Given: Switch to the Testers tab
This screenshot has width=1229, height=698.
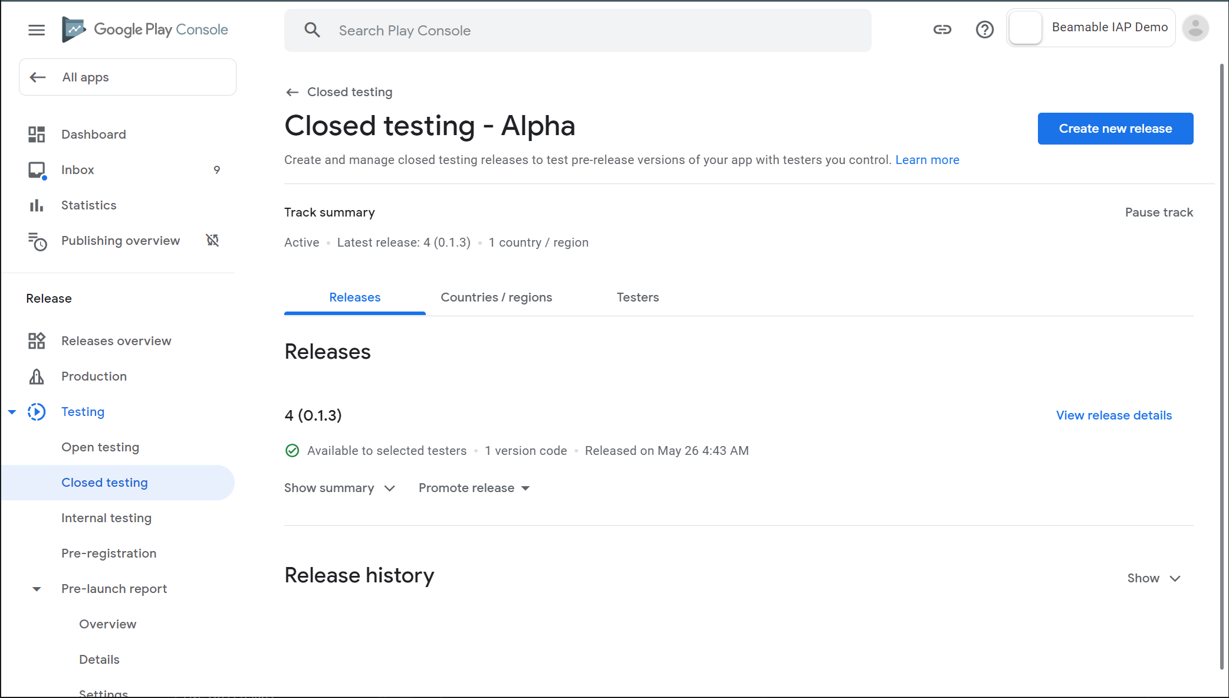Looking at the screenshot, I should pos(637,297).
